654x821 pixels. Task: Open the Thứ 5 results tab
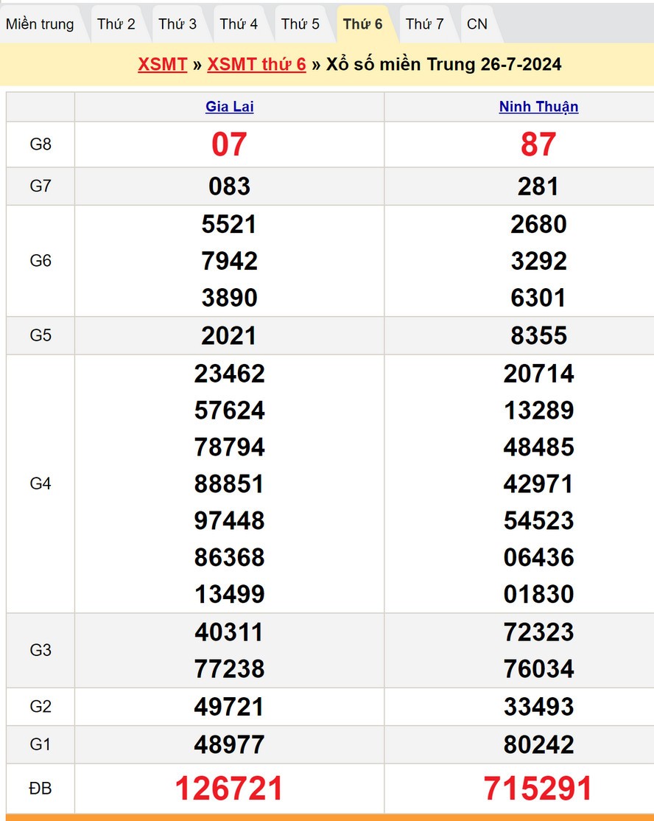coord(300,24)
